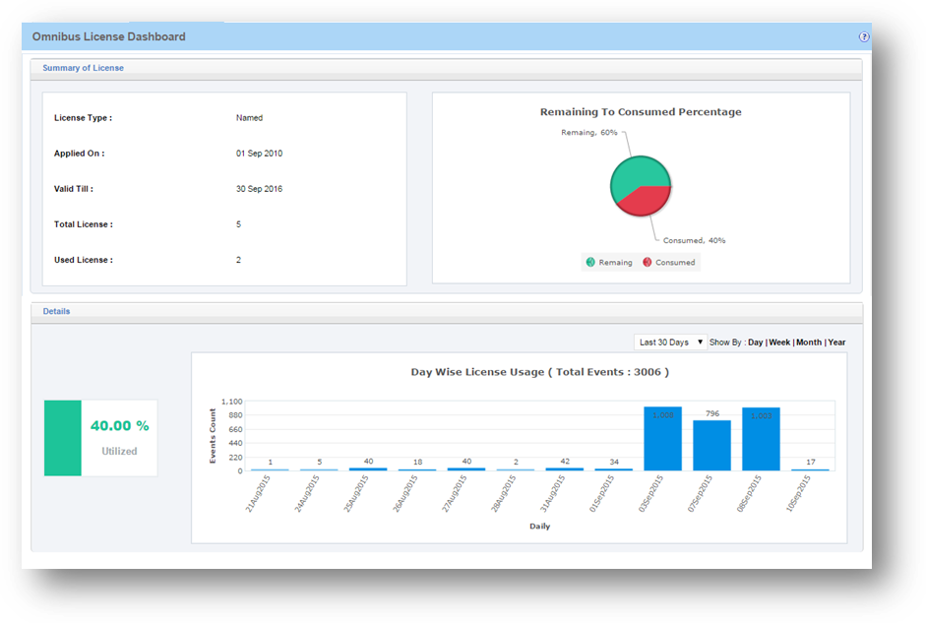Click the 08Sep2015 bar in usage chart

coord(761,439)
